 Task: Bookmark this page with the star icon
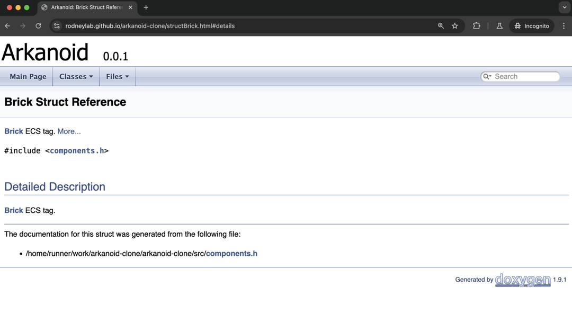coord(455,26)
